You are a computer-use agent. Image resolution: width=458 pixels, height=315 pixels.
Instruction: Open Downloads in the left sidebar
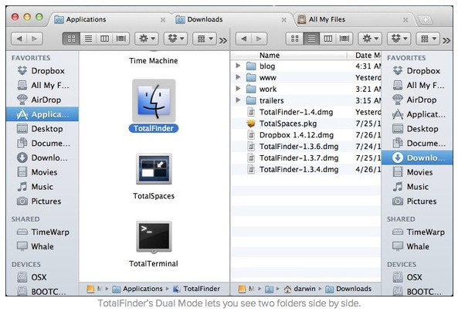click(42, 157)
